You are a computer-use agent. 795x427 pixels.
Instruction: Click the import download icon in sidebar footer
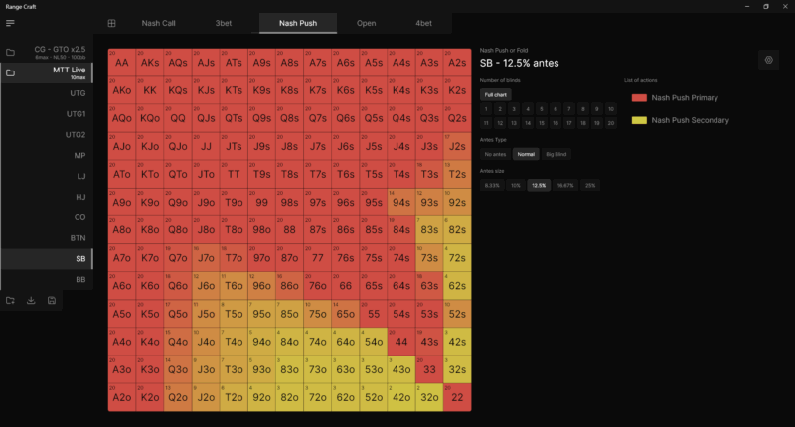pyautogui.click(x=31, y=300)
